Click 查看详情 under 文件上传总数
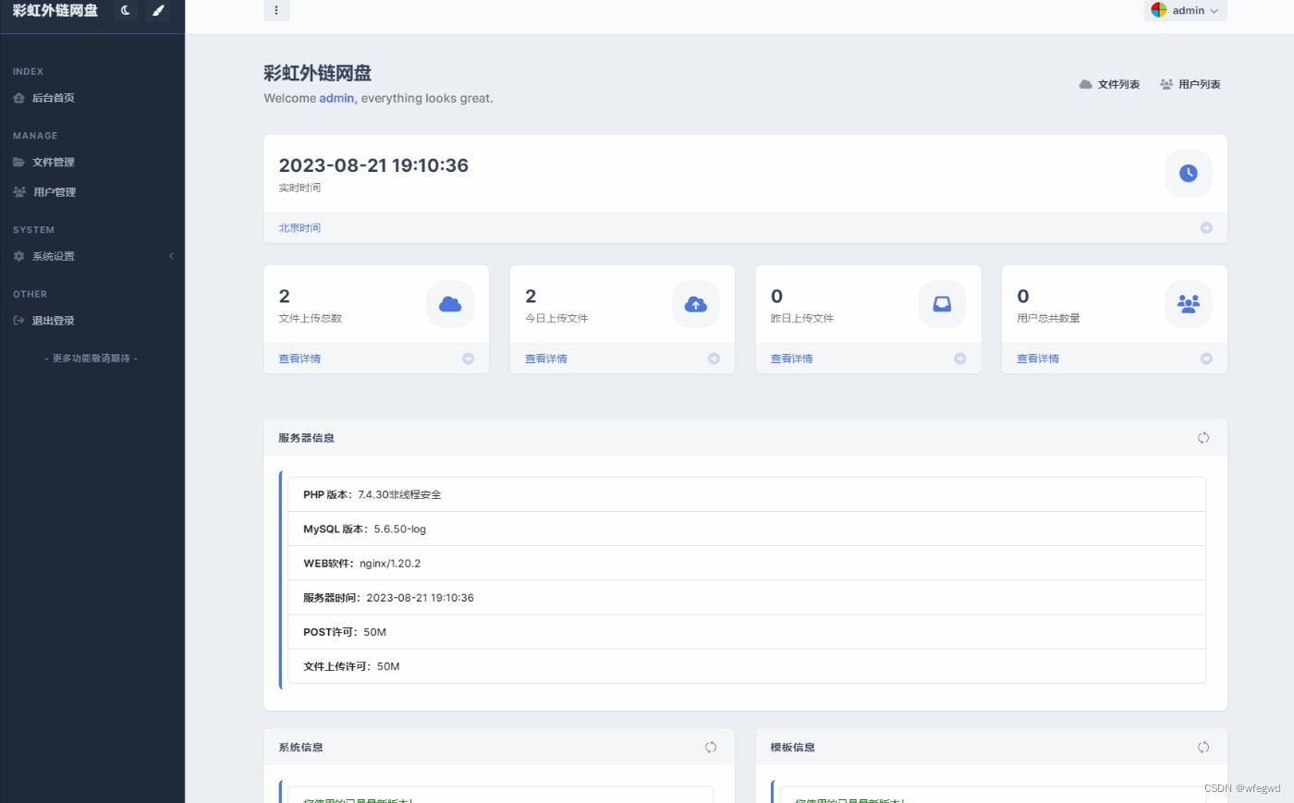Viewport: 1294px width, 803px height. click(x=299, y=358)
